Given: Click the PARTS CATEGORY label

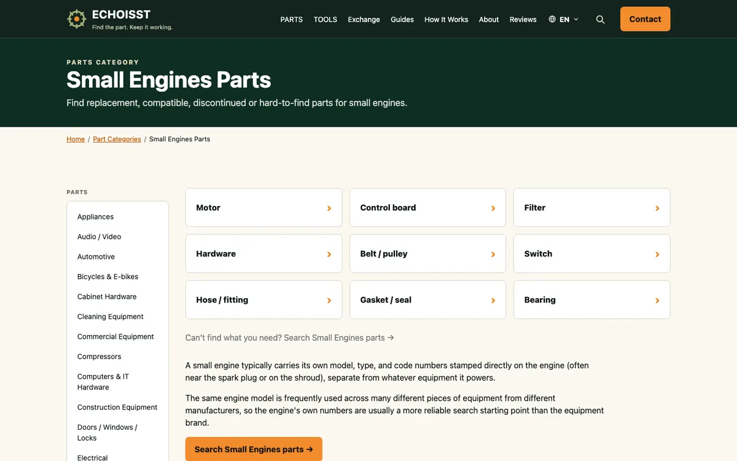Looking at the screenshot, I should coord(103,62).
